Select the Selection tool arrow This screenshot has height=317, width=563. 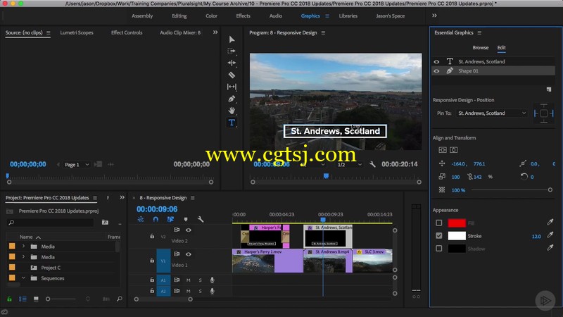tap(232, 39)
